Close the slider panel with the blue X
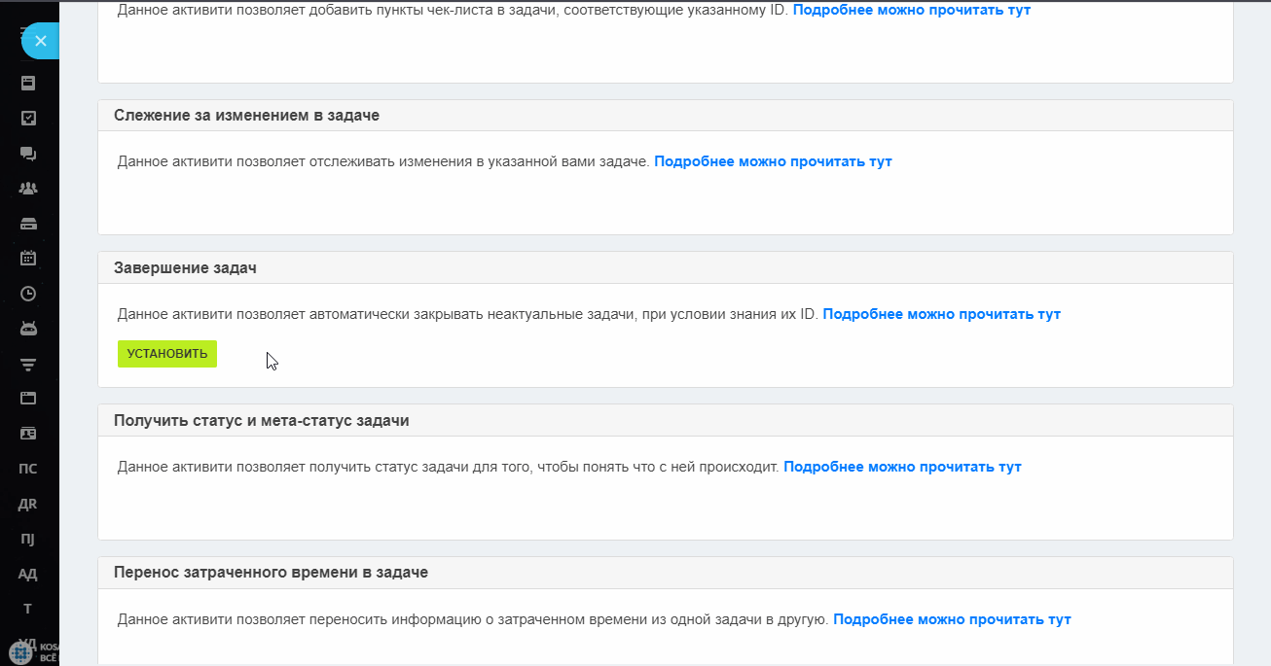Screen dimensions: 1271x666 coord(40,41)
